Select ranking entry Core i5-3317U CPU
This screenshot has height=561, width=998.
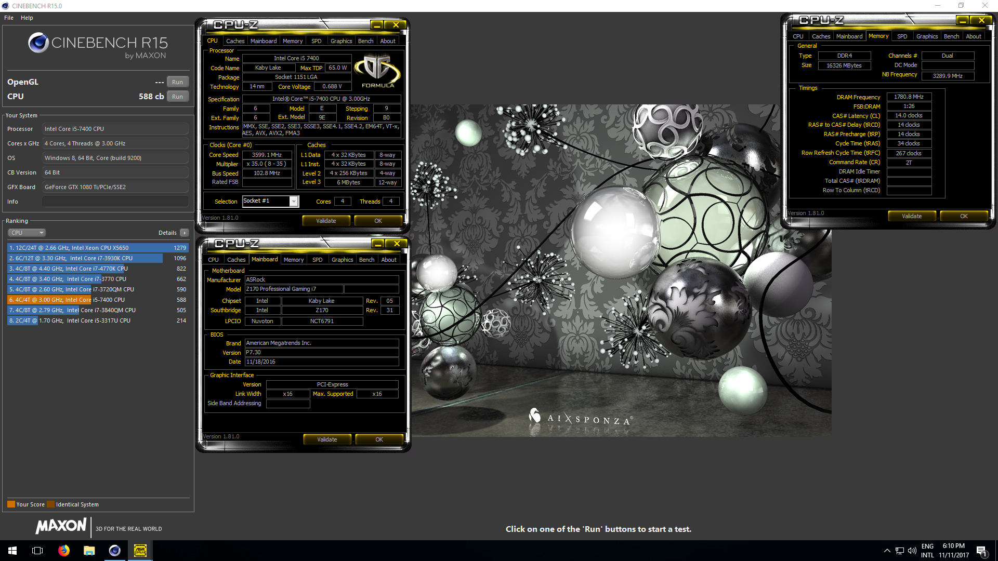click(x=98, y=320)
